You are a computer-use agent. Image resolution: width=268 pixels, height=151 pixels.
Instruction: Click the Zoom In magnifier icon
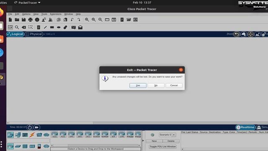pos(87,20)
